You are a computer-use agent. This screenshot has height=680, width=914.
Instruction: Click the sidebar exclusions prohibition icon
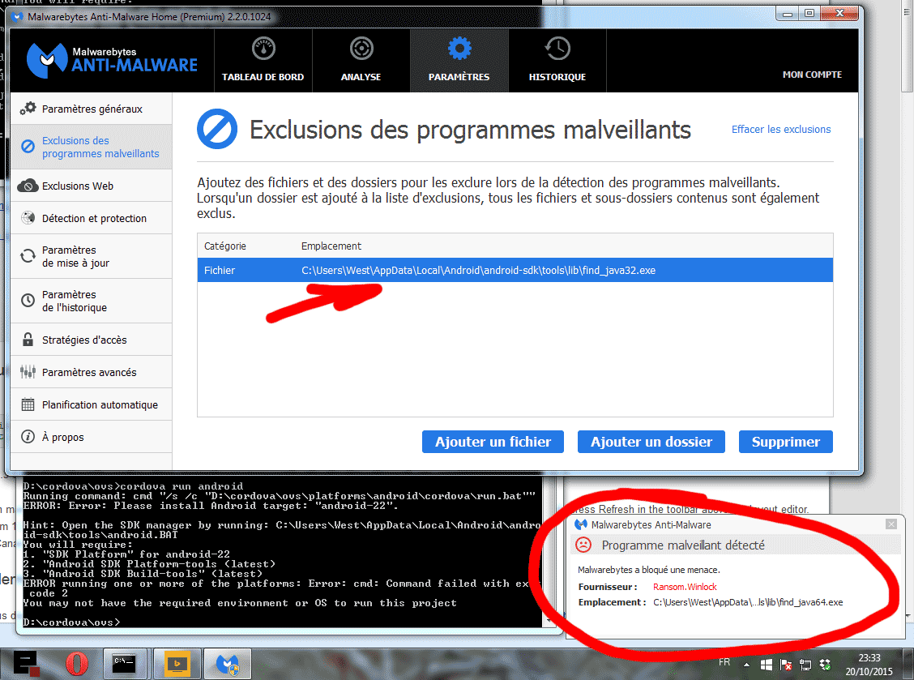[x=28, y=147]
